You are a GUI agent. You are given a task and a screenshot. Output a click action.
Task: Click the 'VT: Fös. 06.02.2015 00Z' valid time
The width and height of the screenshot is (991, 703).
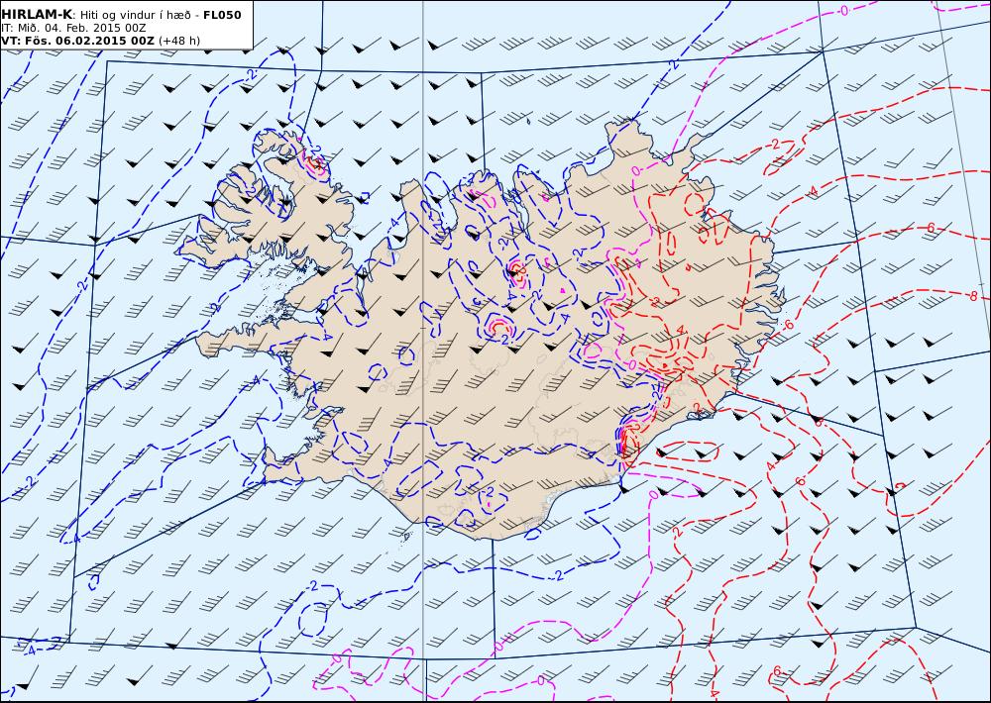77,41
